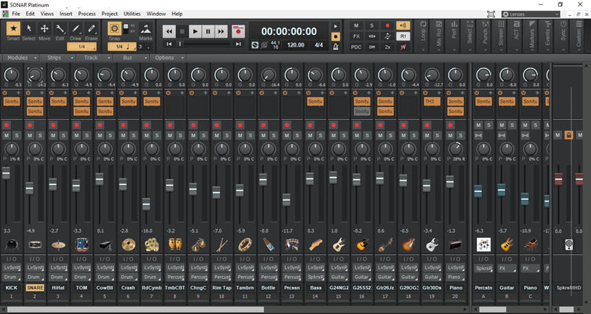Click the 4/4 time signature display
591x314 pixels.
point(319,45)
